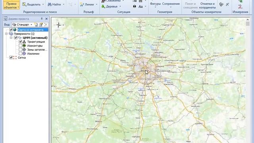Enable the Изолинии checkbox
The height and width of the screenshot is (143, 254).
click(20, 54)
